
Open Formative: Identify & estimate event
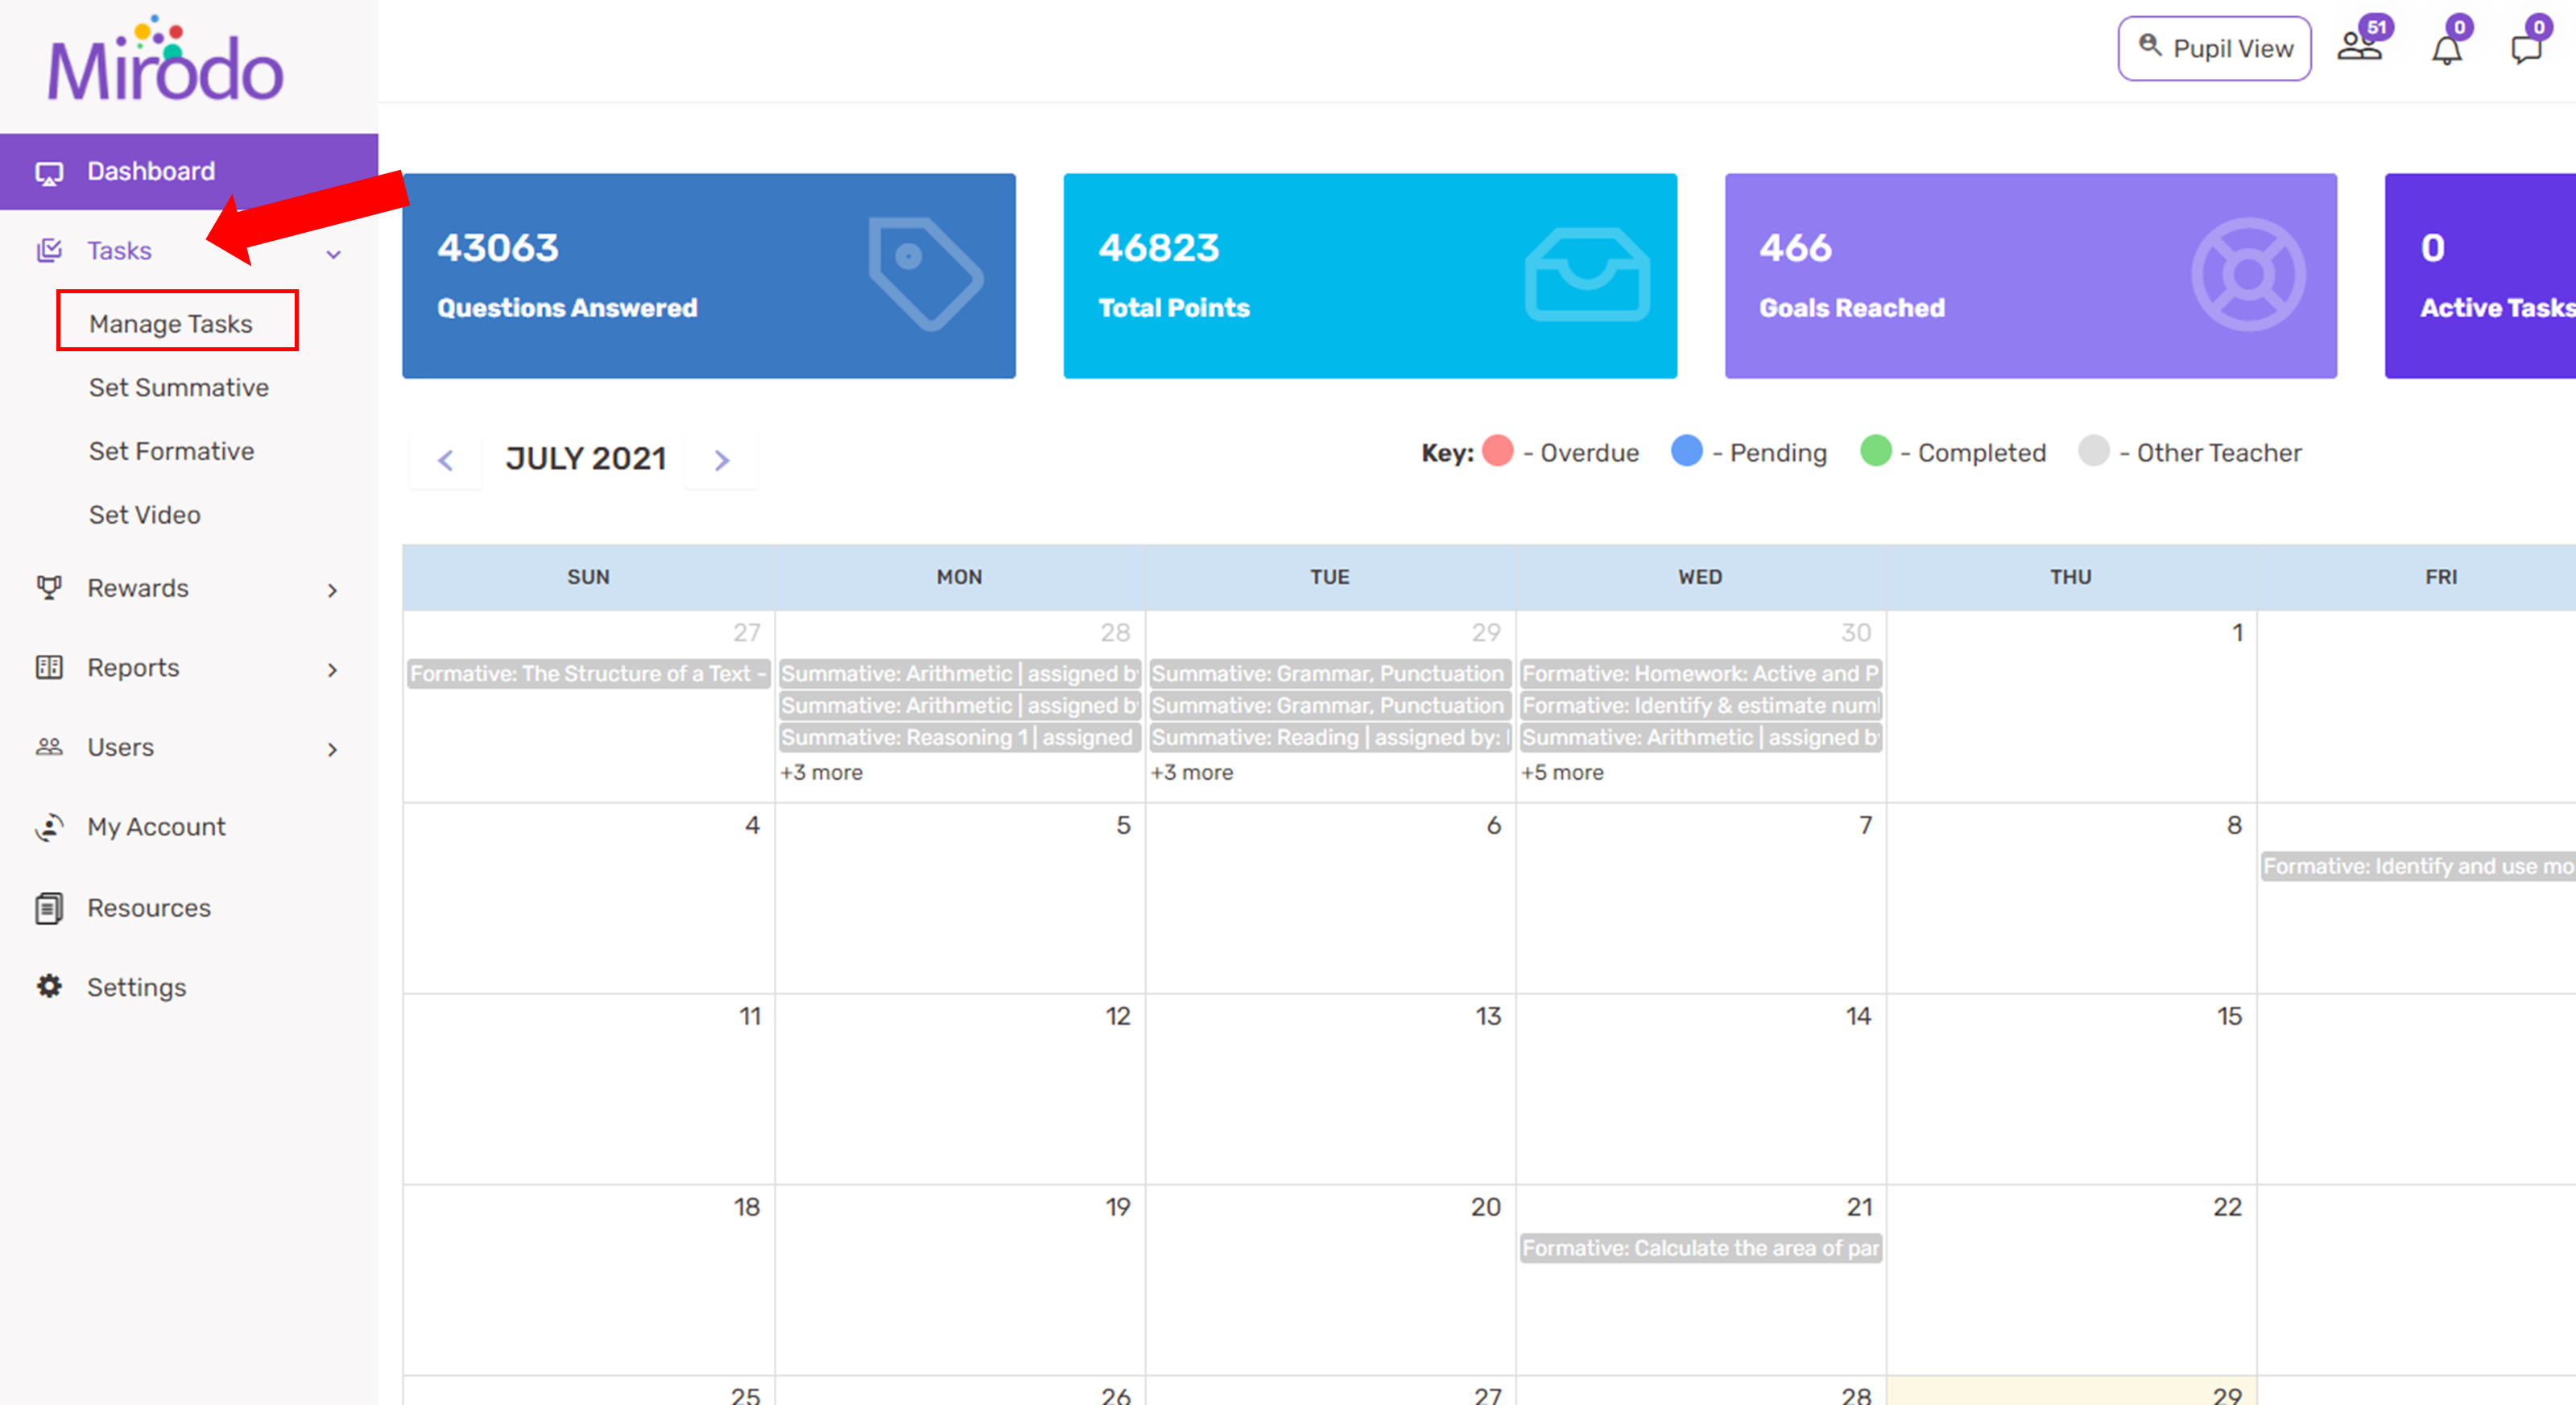(1701, 706)
